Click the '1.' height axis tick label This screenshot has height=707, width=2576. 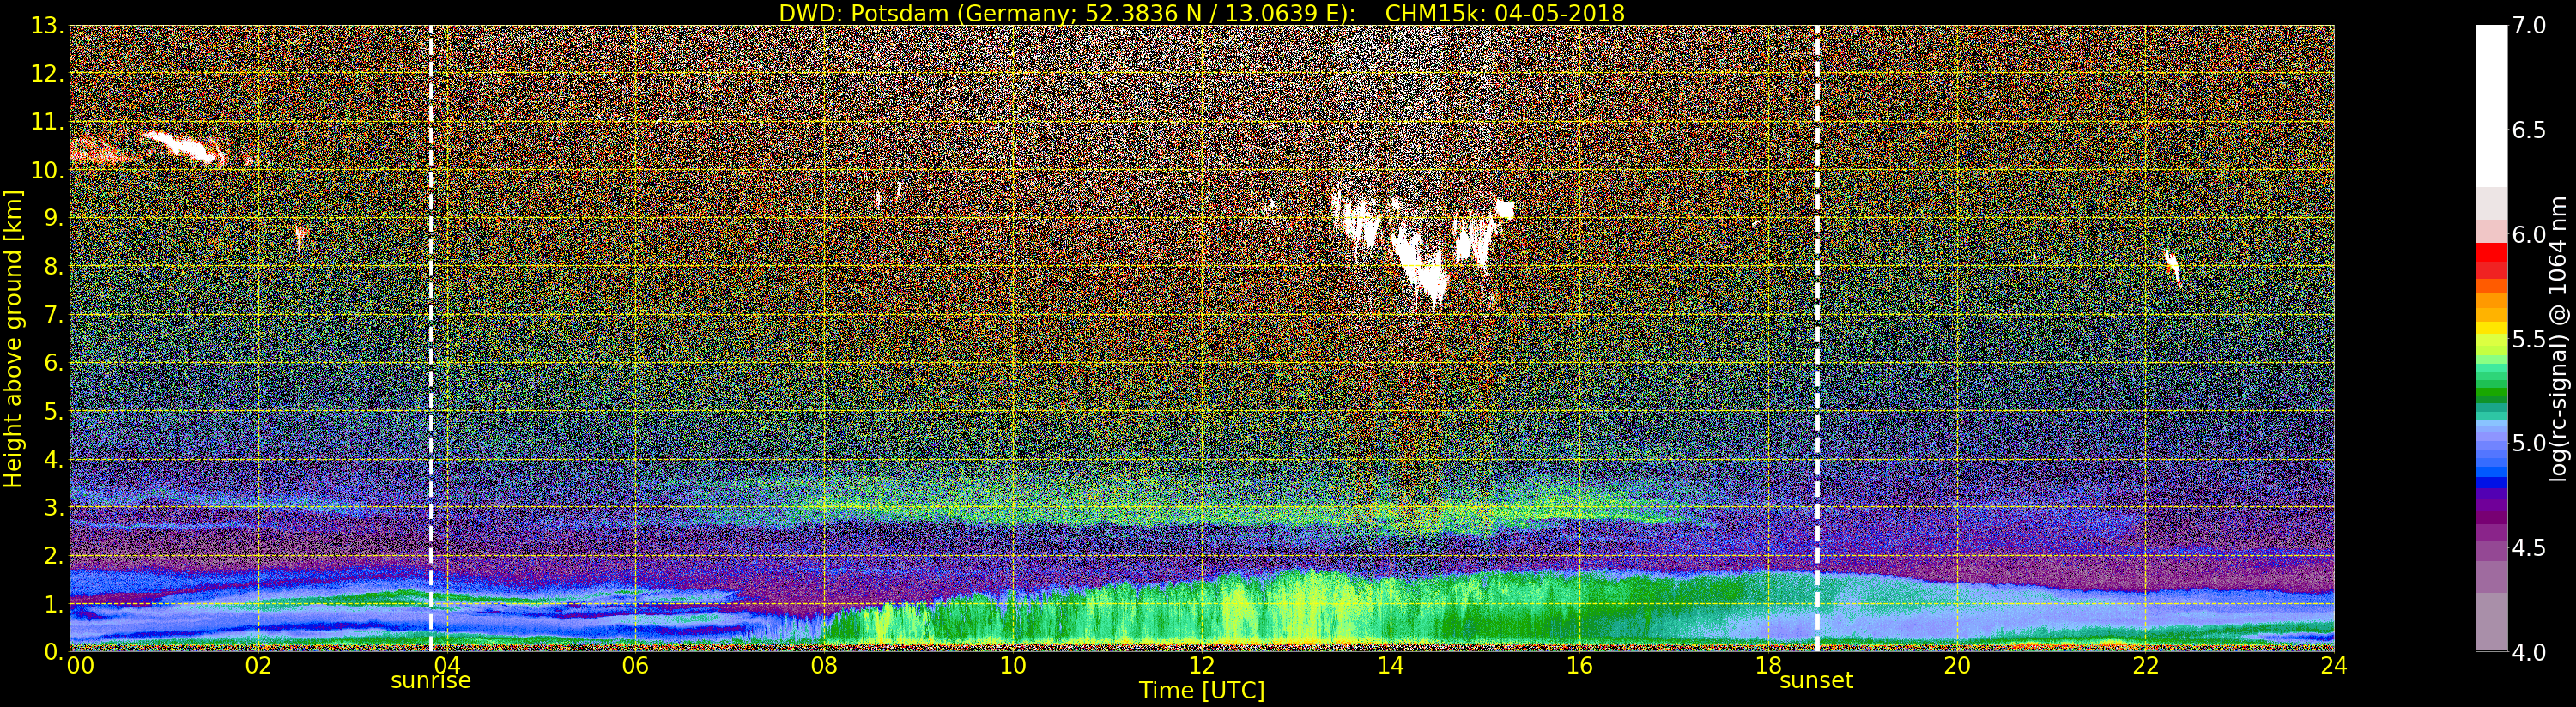pos(54,603)
